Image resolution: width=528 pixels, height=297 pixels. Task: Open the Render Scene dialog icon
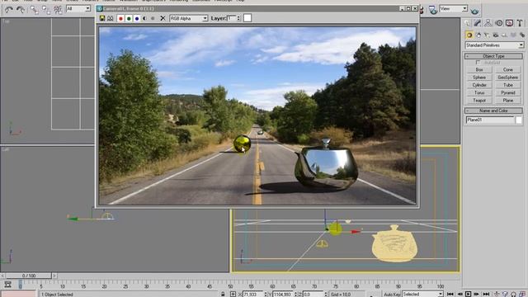433,11
